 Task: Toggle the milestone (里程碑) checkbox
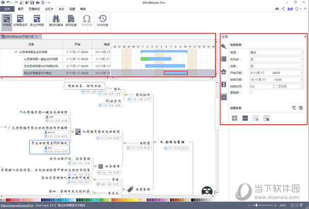(x=251, y=92)
